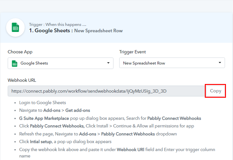Image resolution: width=233 pixels, height=160 pixels.
Task: Click the 'Choose App' field label
Action: (x=20, y=52)
